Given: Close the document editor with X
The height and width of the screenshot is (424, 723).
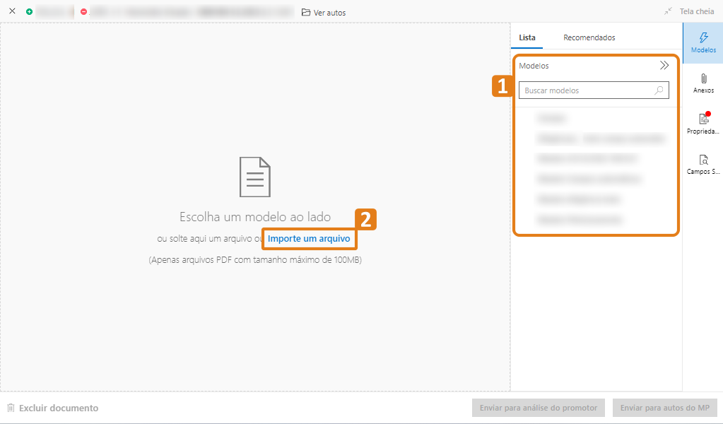Looking at the screenshot, I should click(12, 12).
